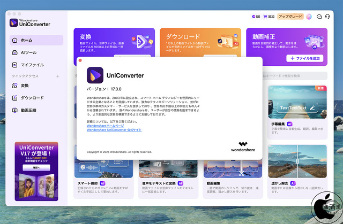
Task: Go to the ホーム tab
Action: tap(36, 40)
